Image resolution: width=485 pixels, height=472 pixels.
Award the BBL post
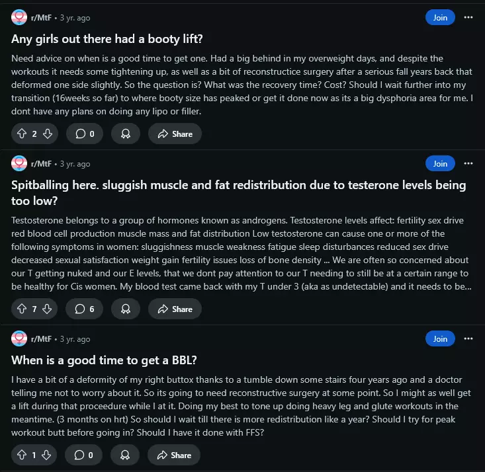[x=125, y=455]
